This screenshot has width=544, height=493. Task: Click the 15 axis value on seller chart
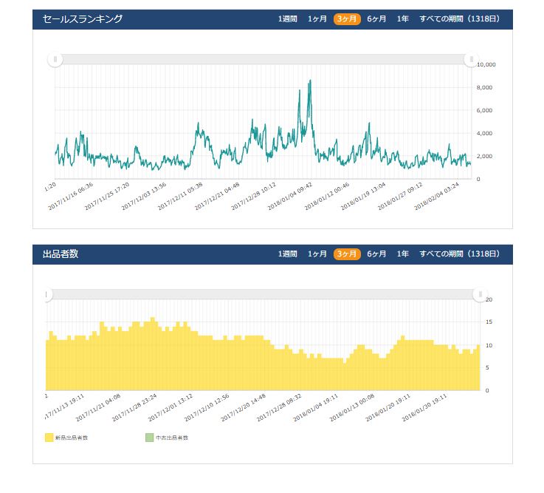[x=489, y=322]
